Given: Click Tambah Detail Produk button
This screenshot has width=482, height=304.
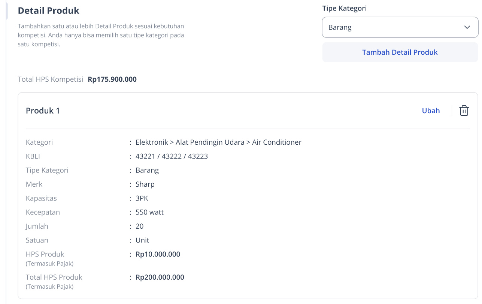Looking at the screenshot, I should (x=400, y=52).
